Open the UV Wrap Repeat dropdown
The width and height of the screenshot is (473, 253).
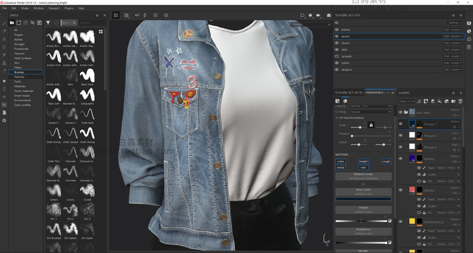370,112
